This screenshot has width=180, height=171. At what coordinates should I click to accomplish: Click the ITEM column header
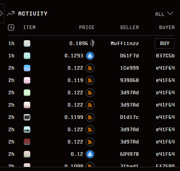(29, 27)
